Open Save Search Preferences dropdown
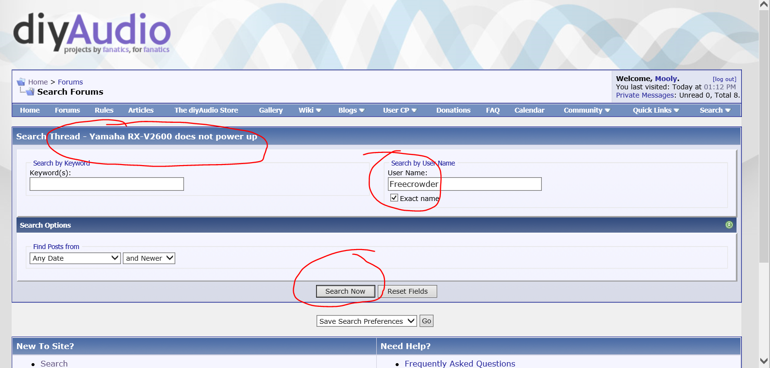This screenshot has width=770, height=368. click(x=367, y=321)
